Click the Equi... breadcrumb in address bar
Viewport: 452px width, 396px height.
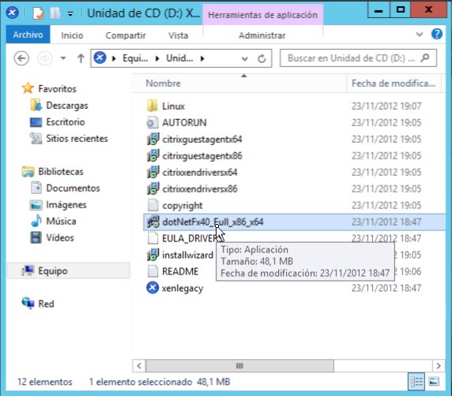tap(135, 58)
